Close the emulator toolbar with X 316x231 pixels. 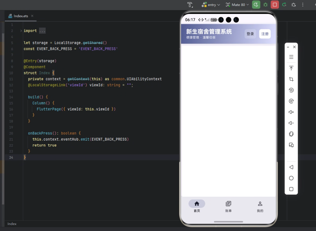(295, 47)
